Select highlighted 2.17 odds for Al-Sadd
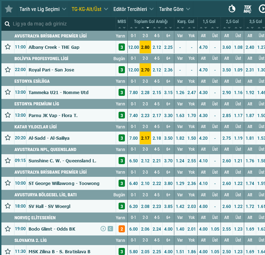This screenshot has width=265, height=255. pos(145,138)
